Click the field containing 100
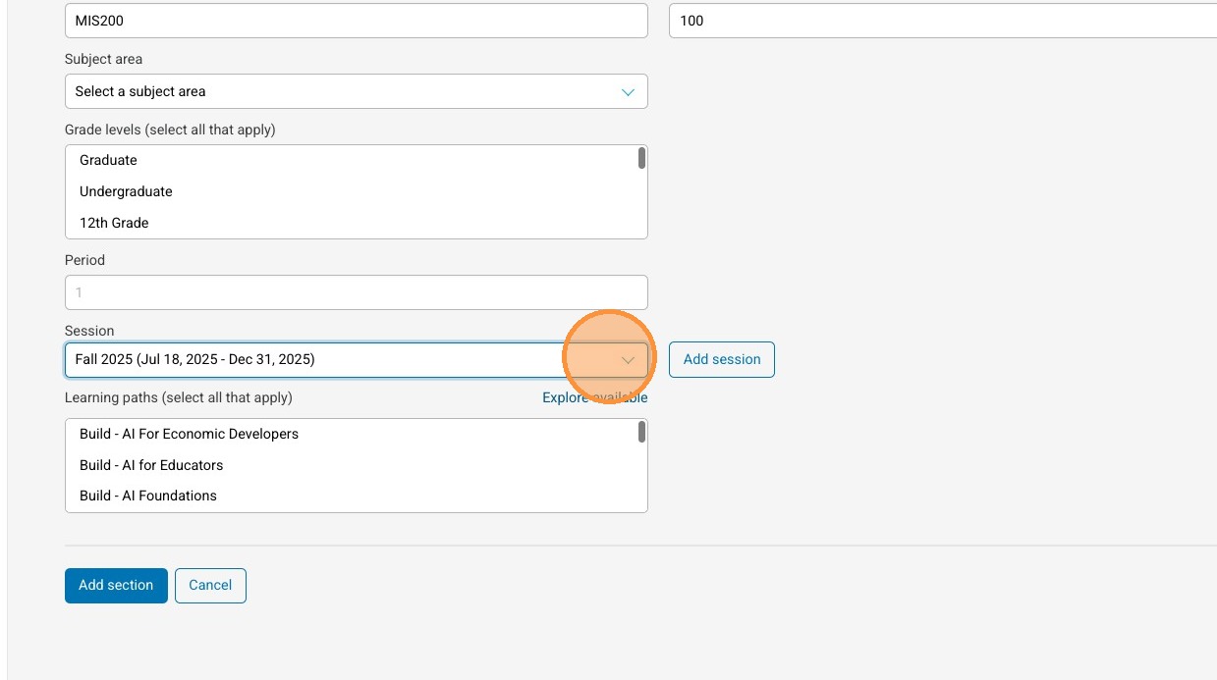Viewport: 1217px width, 680px height. [941, 21]
